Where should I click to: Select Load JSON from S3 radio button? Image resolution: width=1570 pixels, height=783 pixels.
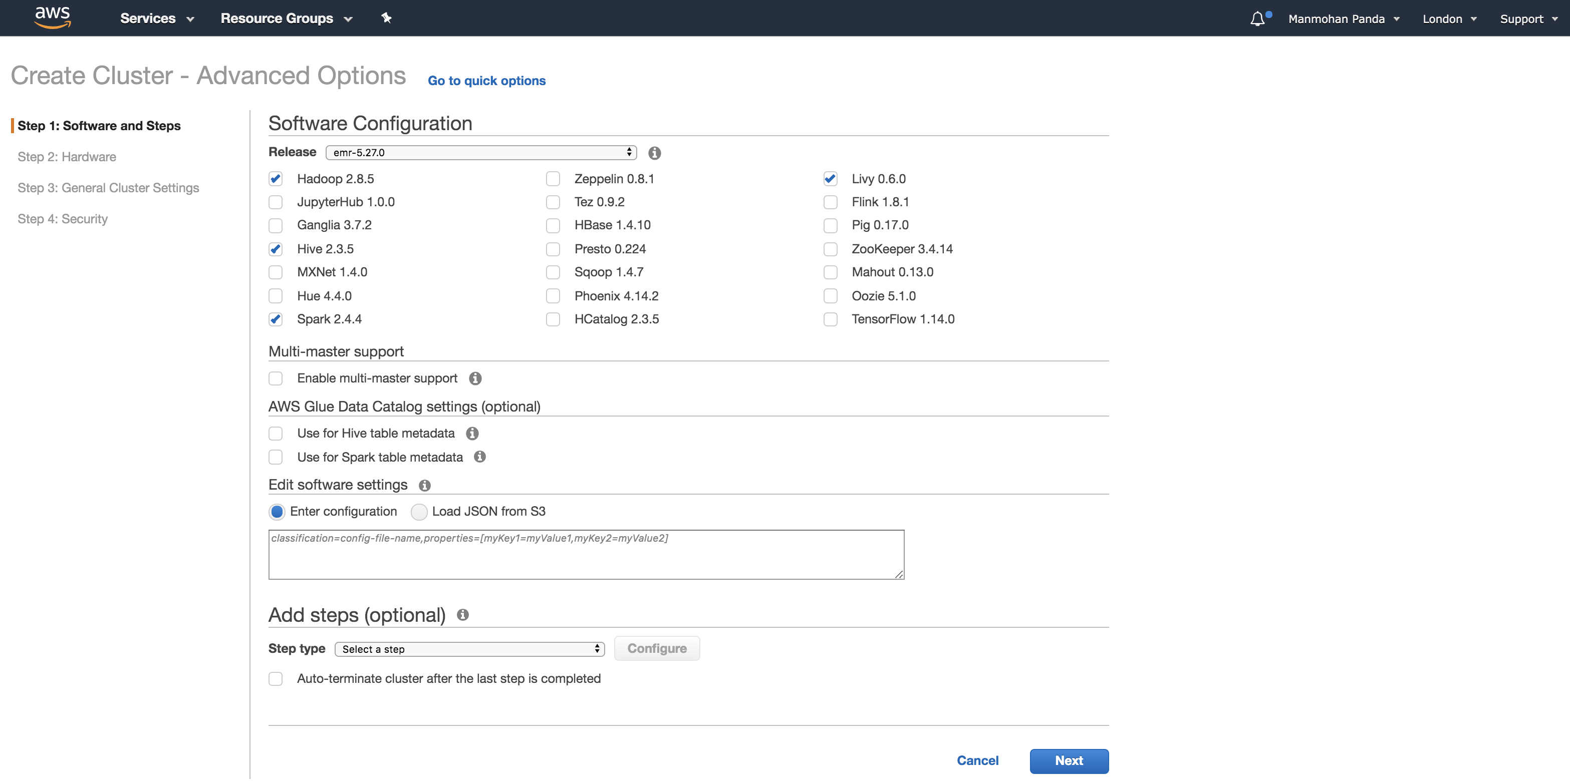pos(417,512)
